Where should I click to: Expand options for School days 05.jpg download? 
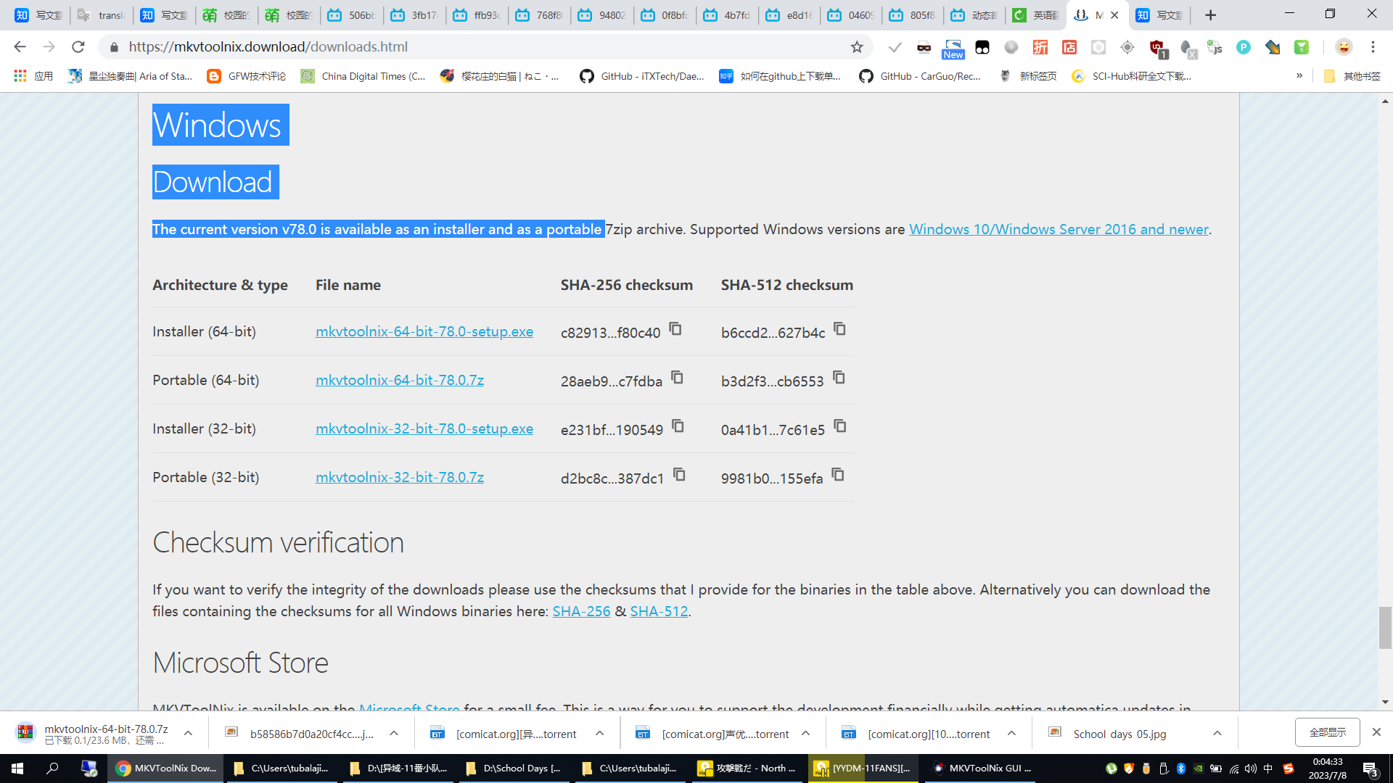[x=1217, y=734]
